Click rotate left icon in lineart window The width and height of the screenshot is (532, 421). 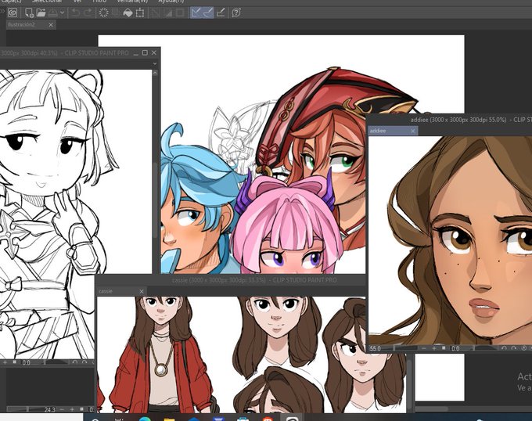(74, 362)
